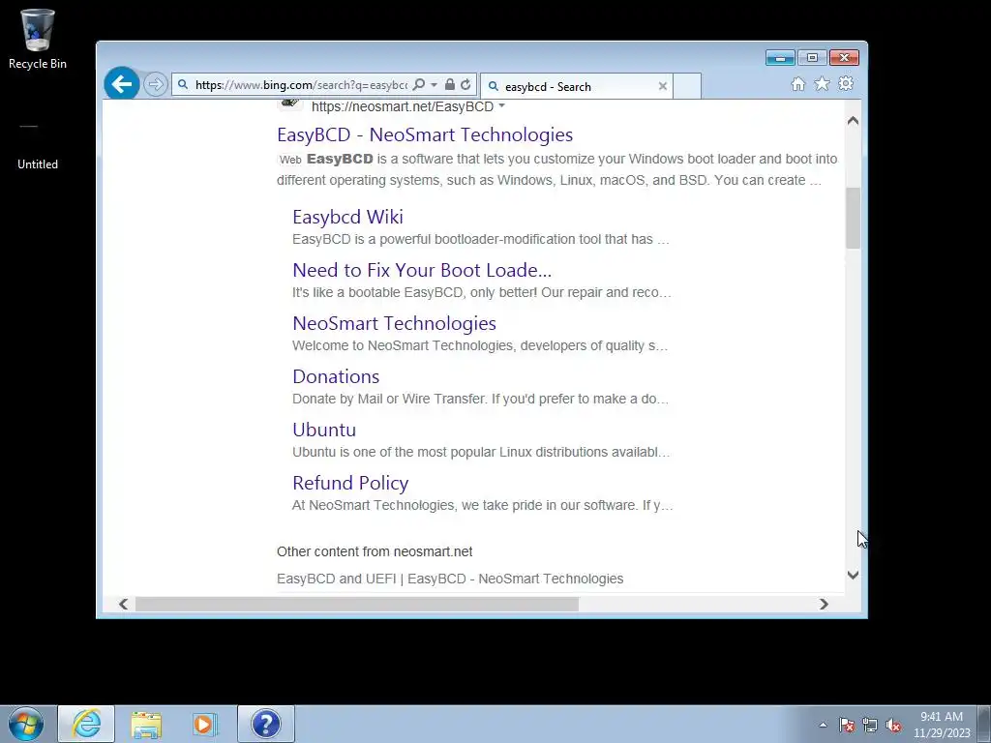The height and width of the screenshot is (743, 991).
Task: Open the Tools gear menu
Action: coord(846,84)
